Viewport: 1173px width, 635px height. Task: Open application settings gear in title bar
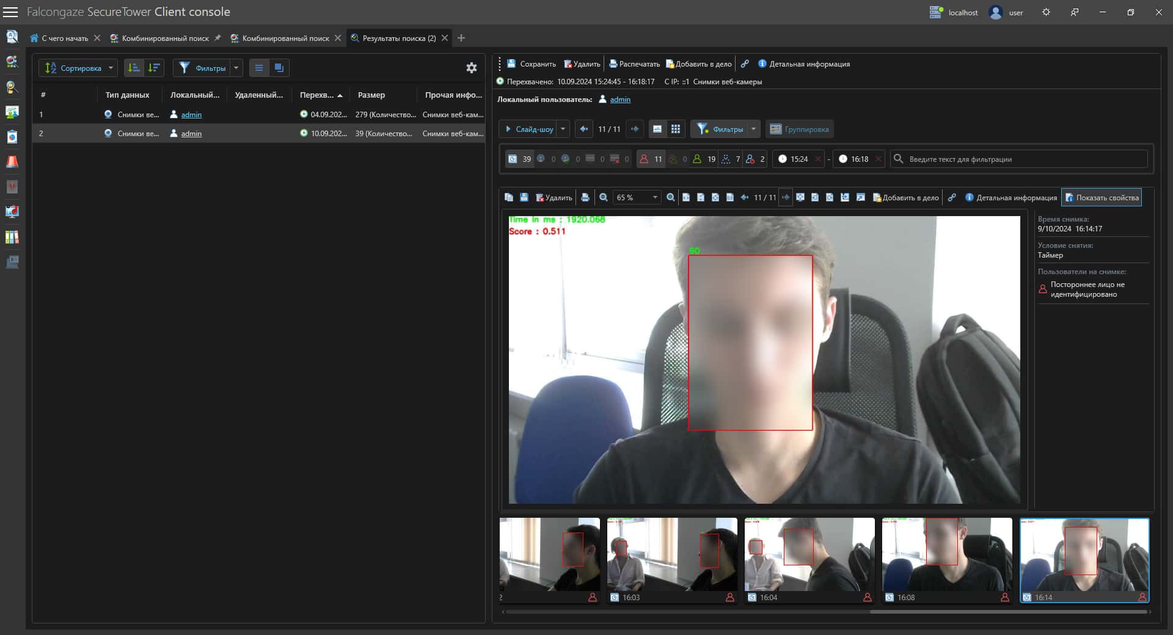1046,12
